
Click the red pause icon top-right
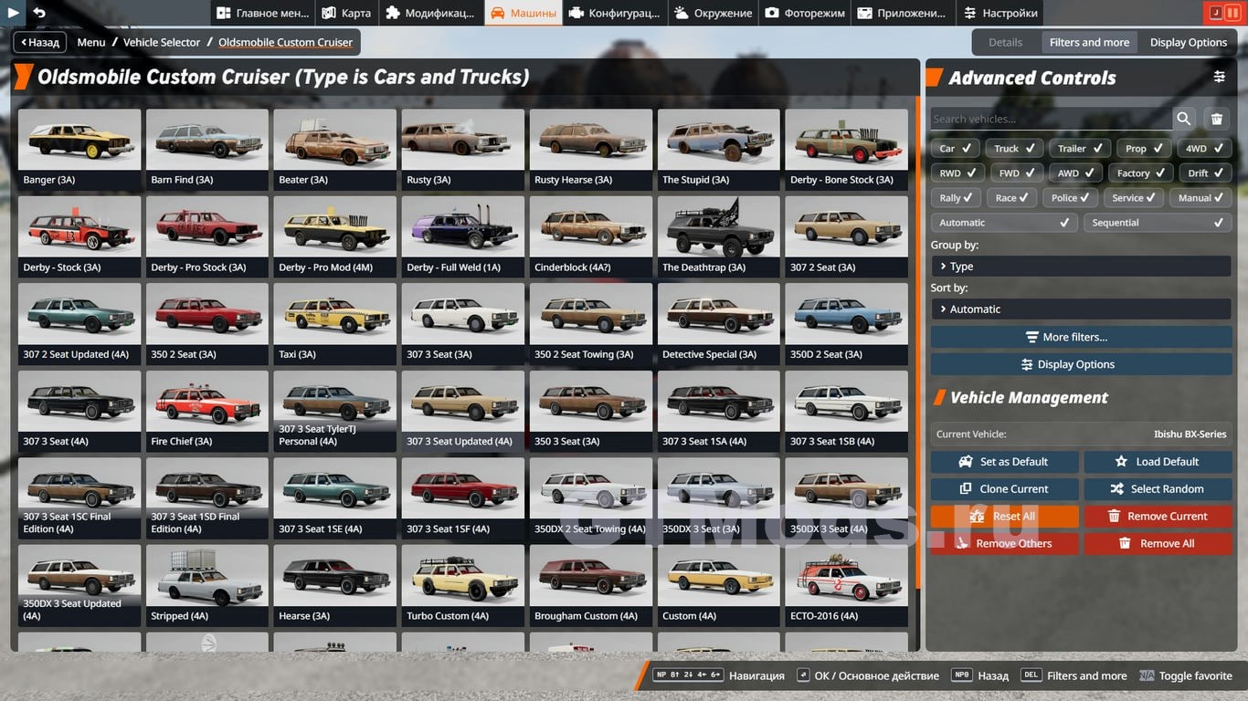(1233, 13)
